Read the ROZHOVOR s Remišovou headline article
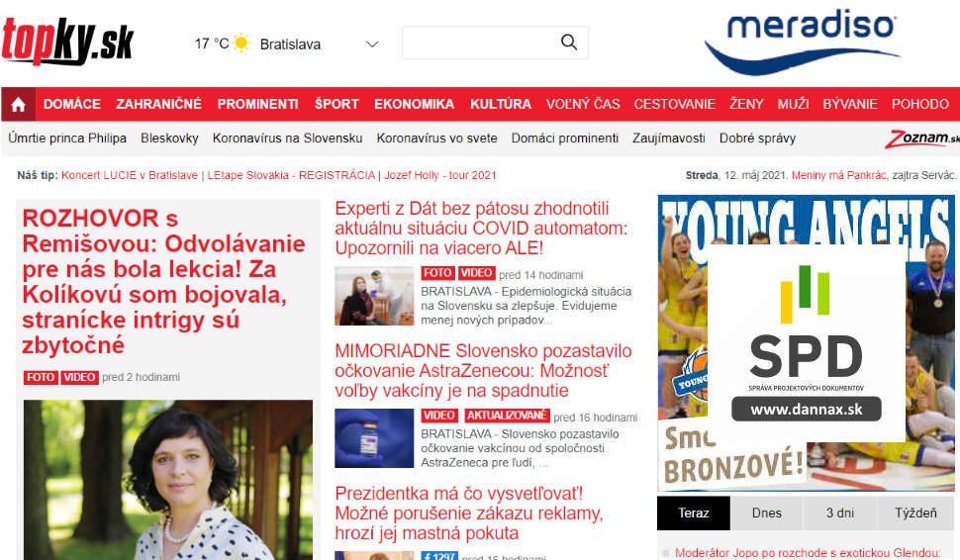Screen dimensions: 960x560 coord(164,282)
